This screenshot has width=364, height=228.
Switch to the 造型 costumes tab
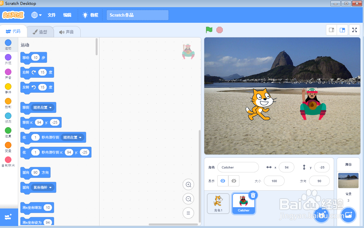[40, 32]
